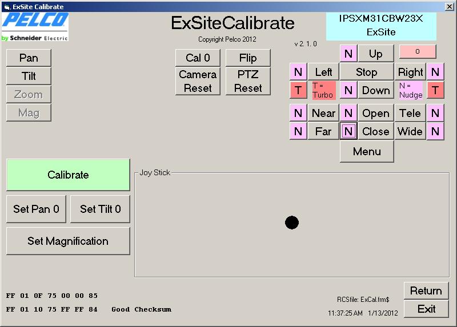This screenshot has height=327, width=457.
Task: Click the Tele zoom button
Action: [x=410, y=112]
